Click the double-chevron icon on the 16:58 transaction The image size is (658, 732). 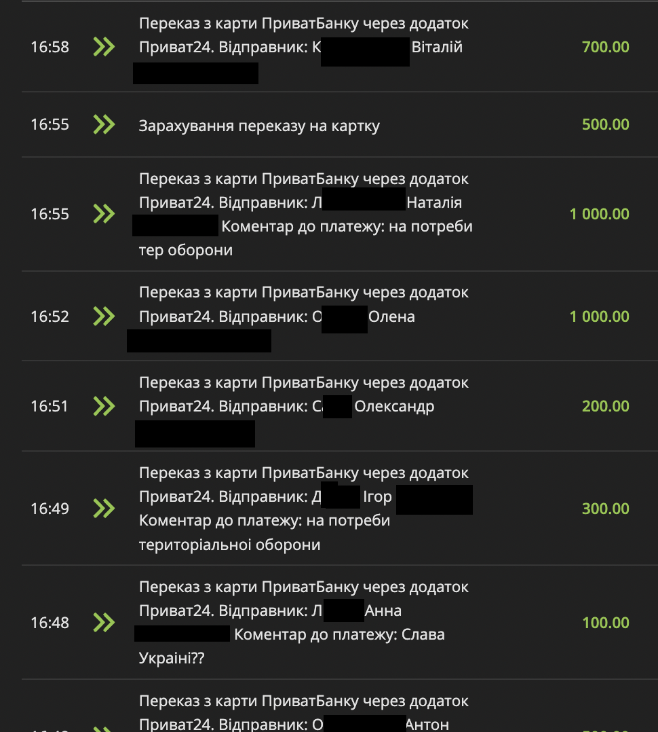point(104,47)
